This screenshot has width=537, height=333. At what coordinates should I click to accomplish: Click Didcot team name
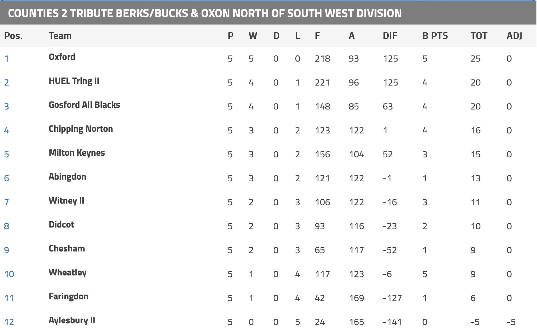[x=61, y=225]
